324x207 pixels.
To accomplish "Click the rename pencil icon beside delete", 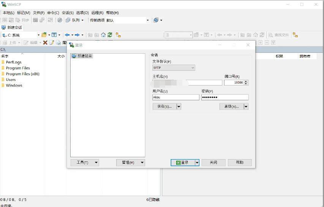I will pyautogui.click(x=52, y=43).
